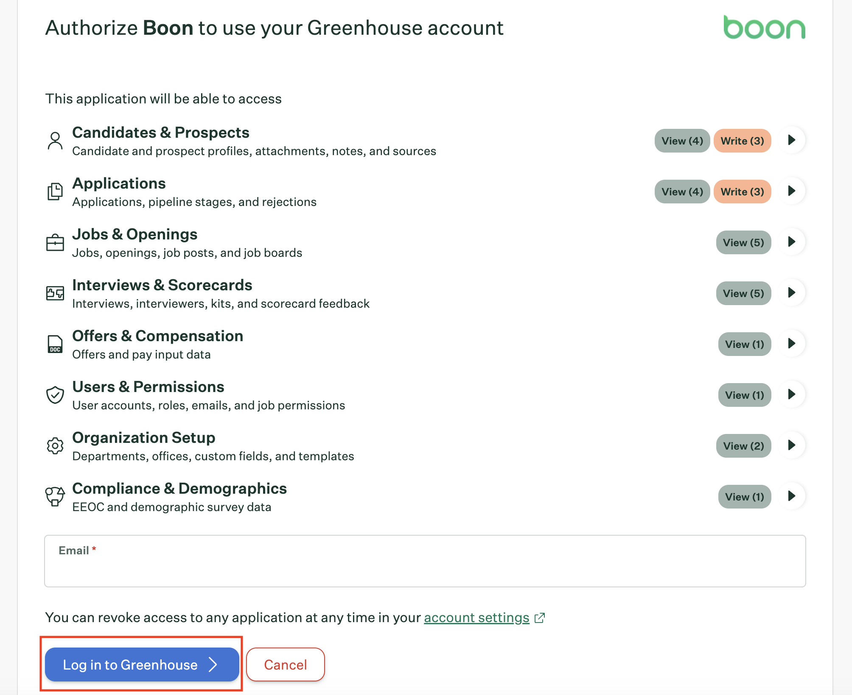Expand the Candidates & Prospects permissions
Viewport: 852px width, 695px height.
(x=792, y=140)
